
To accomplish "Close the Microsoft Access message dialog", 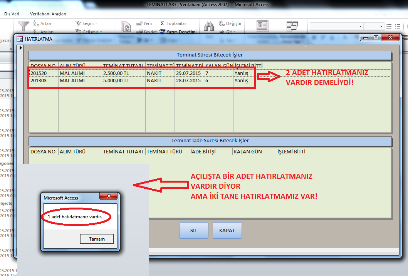I will pyautogui.click(x=108, y=196).
